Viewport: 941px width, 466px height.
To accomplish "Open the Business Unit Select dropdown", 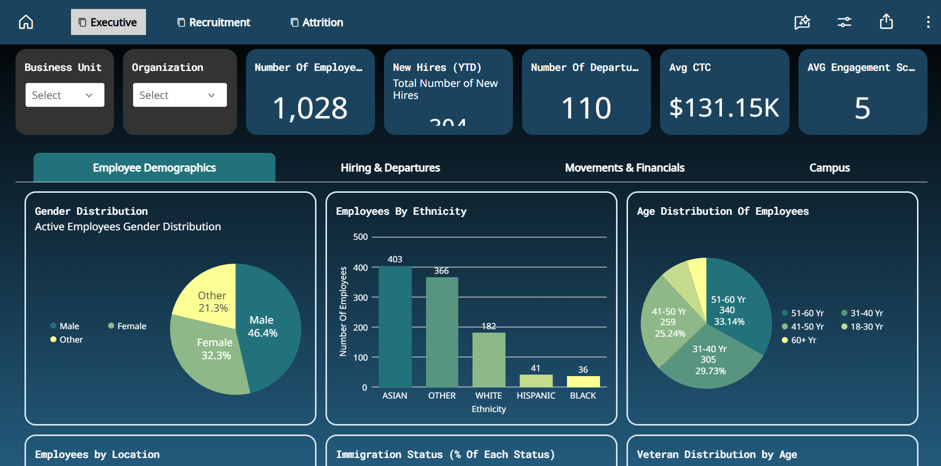I will pos(65,95).
